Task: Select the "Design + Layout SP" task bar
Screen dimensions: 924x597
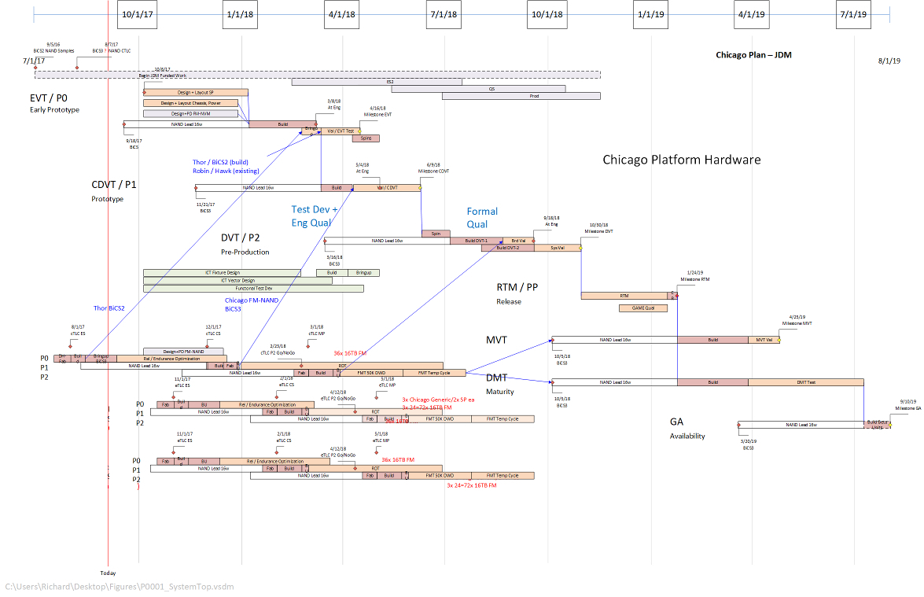Action: click(x=196, y=93)
